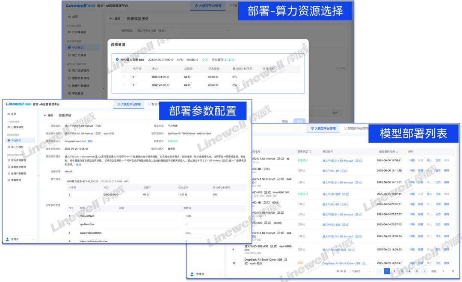The width and height of the screenshot is (462, 282).
Task: Click 日志 for the 10:07:41 row
Action: (x=438, y=194)
